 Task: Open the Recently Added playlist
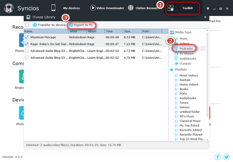tap(191, 130)
